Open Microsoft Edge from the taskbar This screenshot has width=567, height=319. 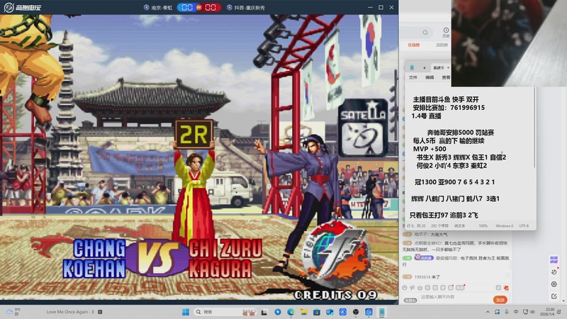tap(291, 312)
